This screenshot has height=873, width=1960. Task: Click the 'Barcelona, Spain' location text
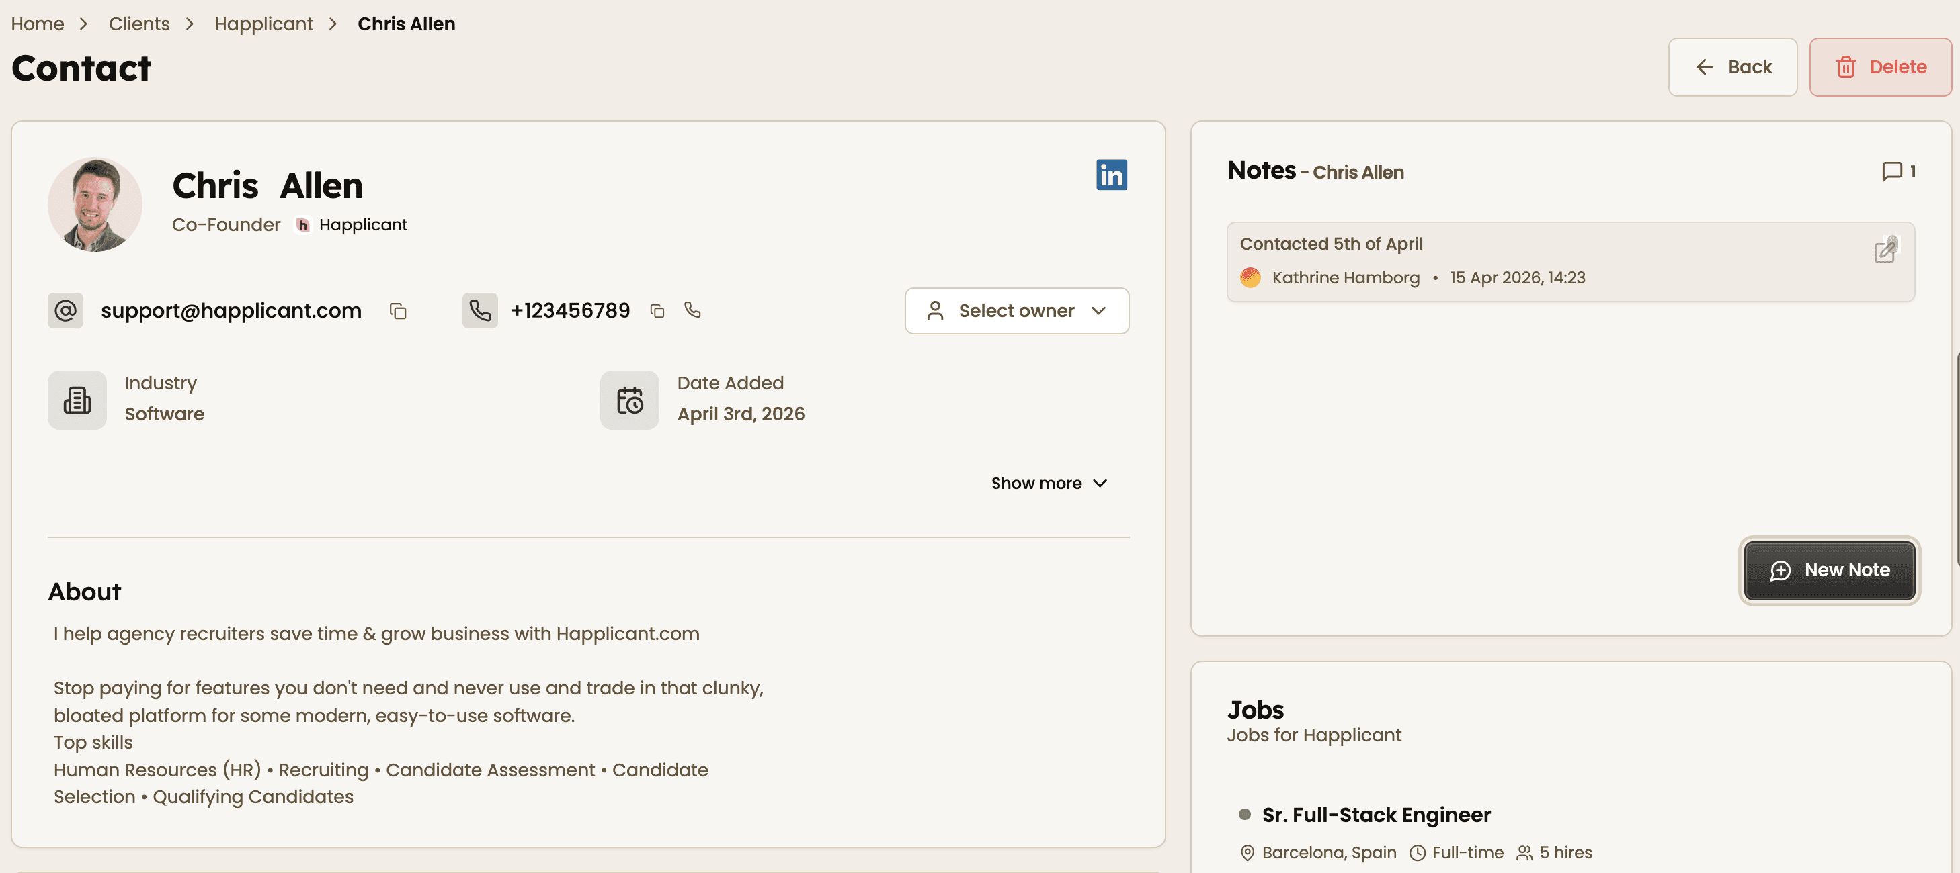[1328, 852]
